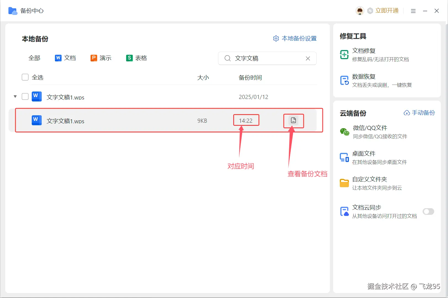This screenshot has width=448, height=298.
Task: Click the yellow folder icon for 自定义文件夹
Action: point(344,183)
